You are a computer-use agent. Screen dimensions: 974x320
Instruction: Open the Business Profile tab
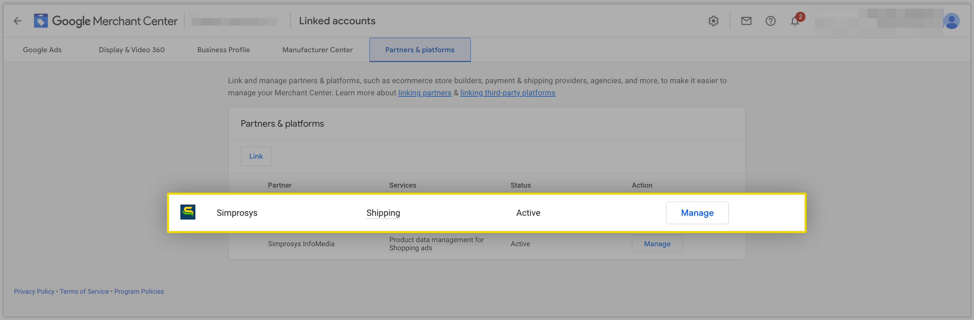click(x=223, y=50)
